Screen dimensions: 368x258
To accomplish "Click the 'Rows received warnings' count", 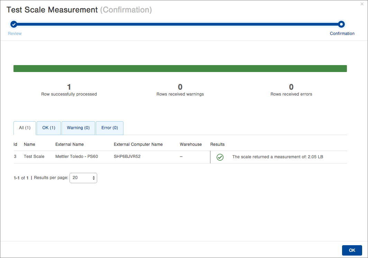I will [180, 90].
